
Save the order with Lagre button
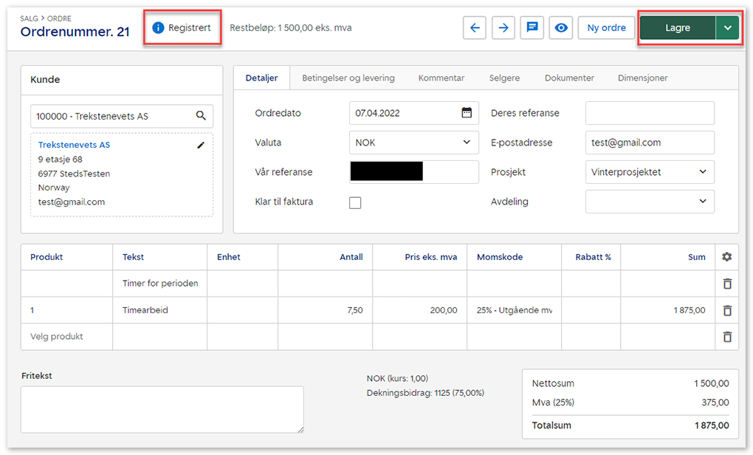click(x=677, y=28)
